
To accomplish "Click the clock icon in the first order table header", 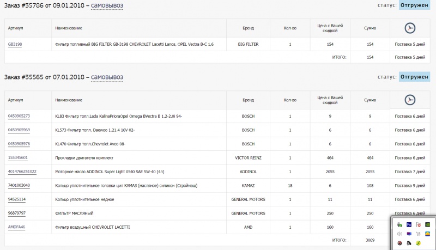I will [410, 28].
